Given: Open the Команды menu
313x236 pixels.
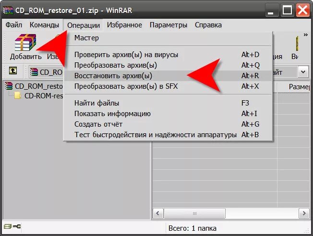Looking at the screenshot, I should (44, 25).
